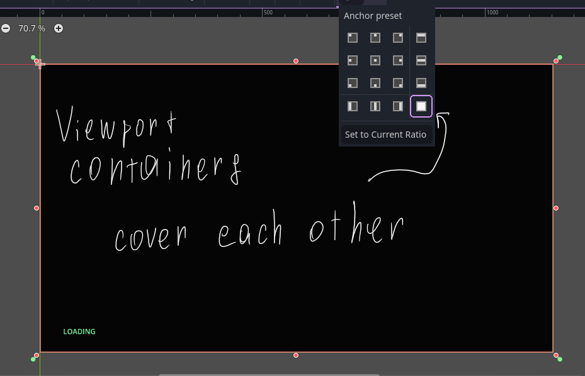
Task: Select the Center Right anchor preset
Action: pyautogui.click(x=398, y=60)
